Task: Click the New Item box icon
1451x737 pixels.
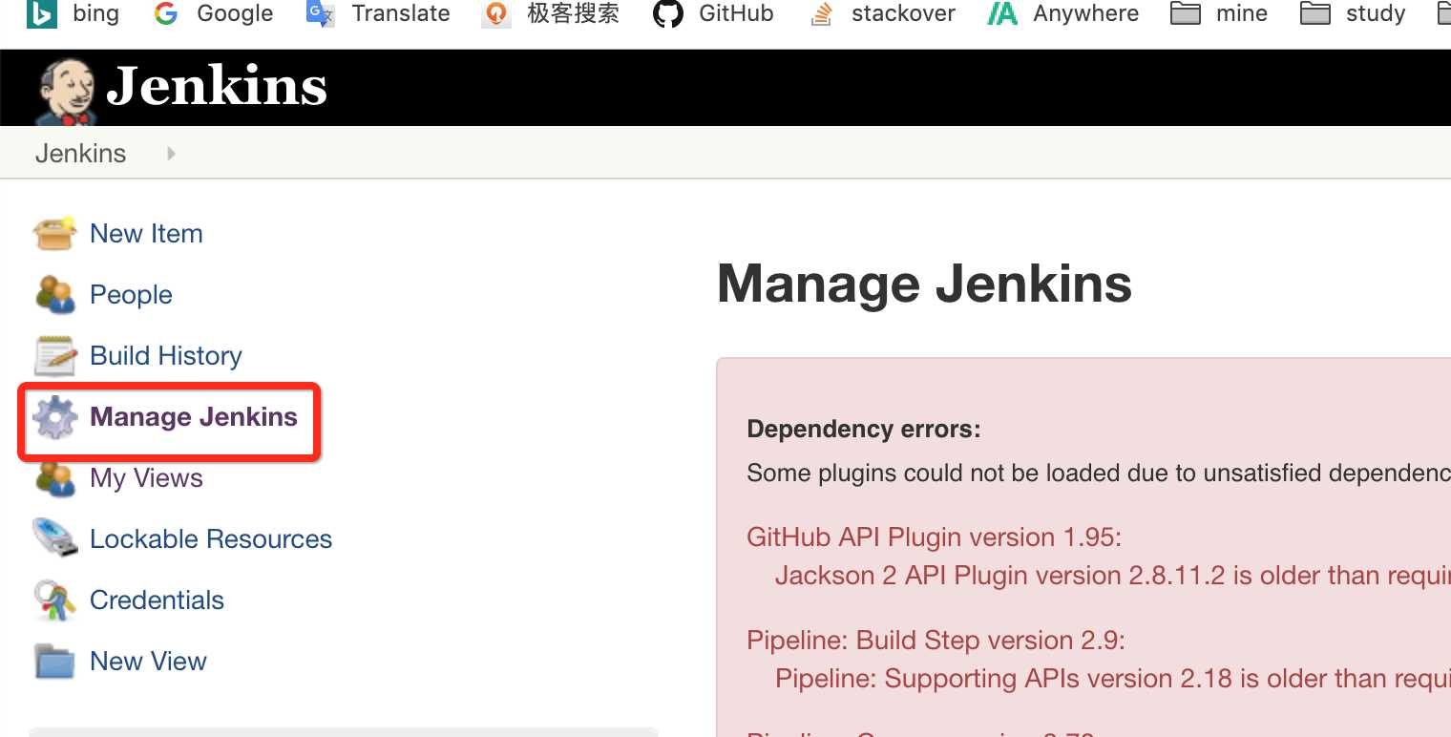Action: point(54,233)
